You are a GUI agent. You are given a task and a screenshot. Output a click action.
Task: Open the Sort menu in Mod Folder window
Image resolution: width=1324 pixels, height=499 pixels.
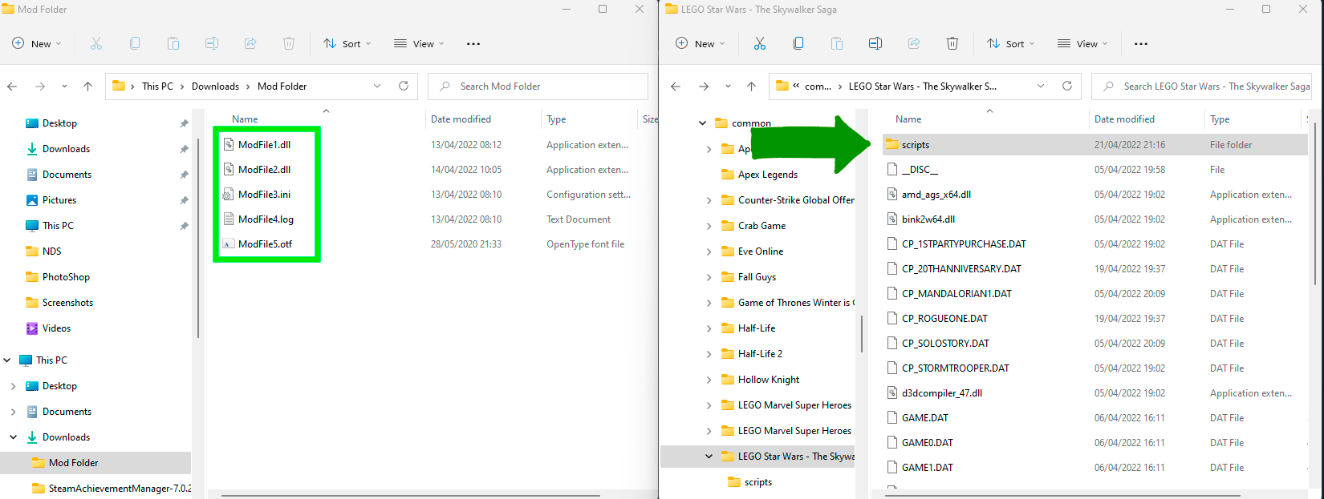[x=347, y=44]
